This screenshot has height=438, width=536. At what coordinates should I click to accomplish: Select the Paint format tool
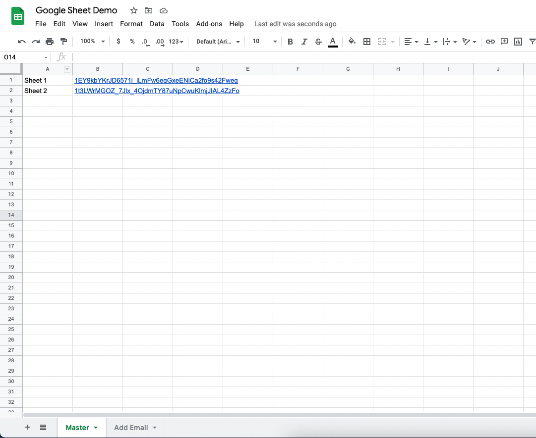click(x=63, y=42)
